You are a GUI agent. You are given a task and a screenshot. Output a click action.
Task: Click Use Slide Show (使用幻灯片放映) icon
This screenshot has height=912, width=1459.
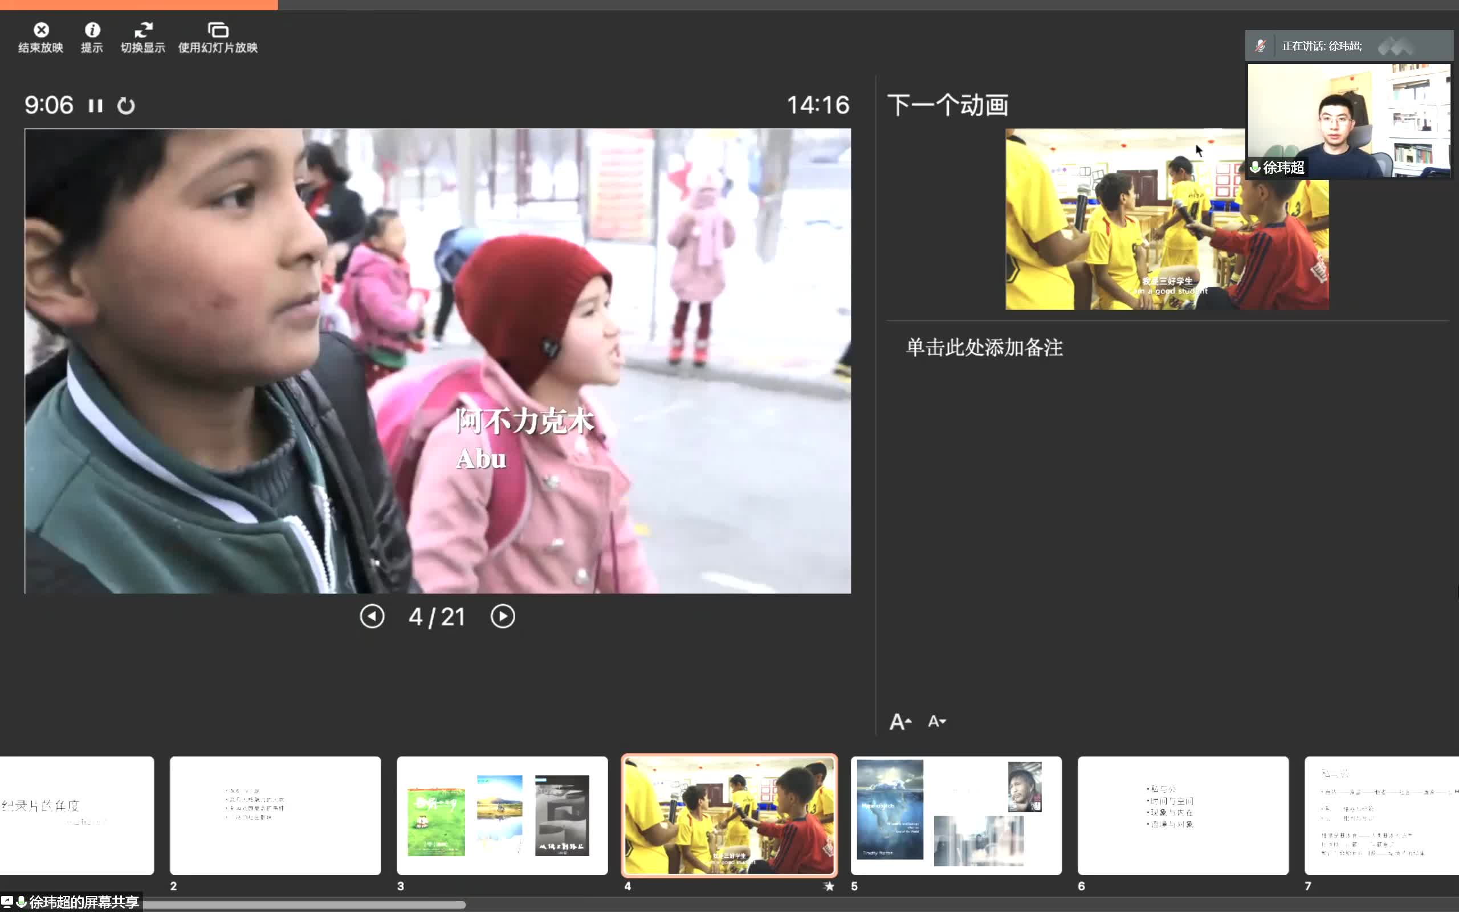(x=218, y=30)
